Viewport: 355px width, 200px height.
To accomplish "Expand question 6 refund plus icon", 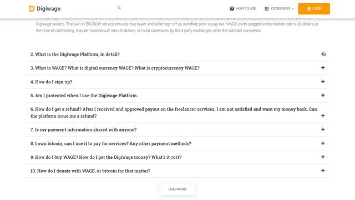I will (323, 116).
